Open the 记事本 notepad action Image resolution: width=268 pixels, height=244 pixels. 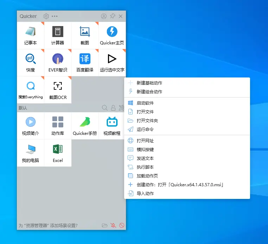30,35
